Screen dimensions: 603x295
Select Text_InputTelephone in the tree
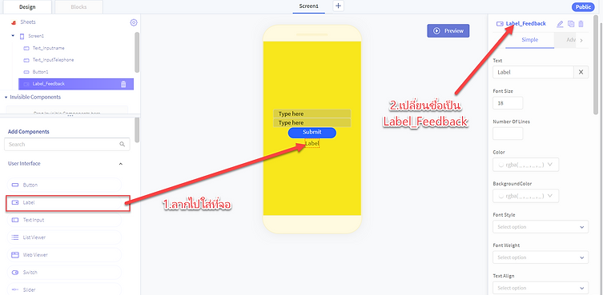53,60
